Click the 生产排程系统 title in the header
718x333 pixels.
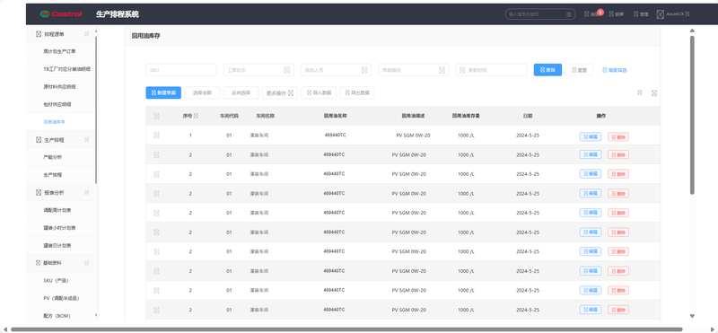118,14
